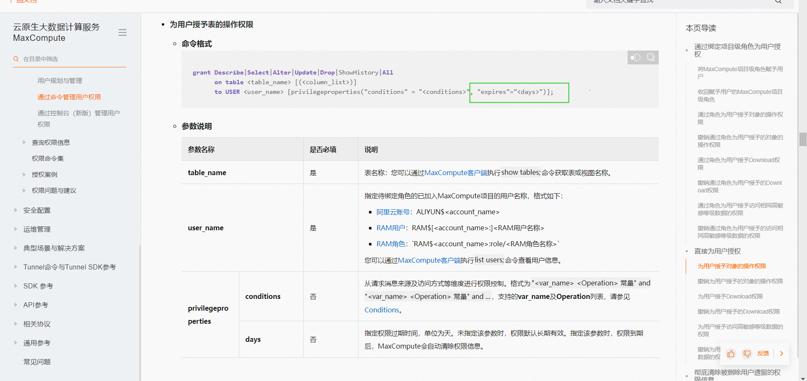The height and width of the screenshot is (381, 807).
Task: Expand the 查询权限信息 tree node
Action: [24, 142]
